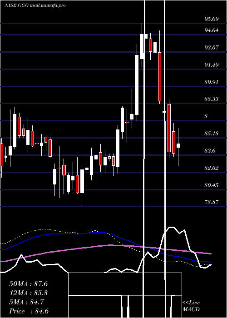227x318 pixels.
Task: Click the 89.91 price axis label
Action: point(212,82)
